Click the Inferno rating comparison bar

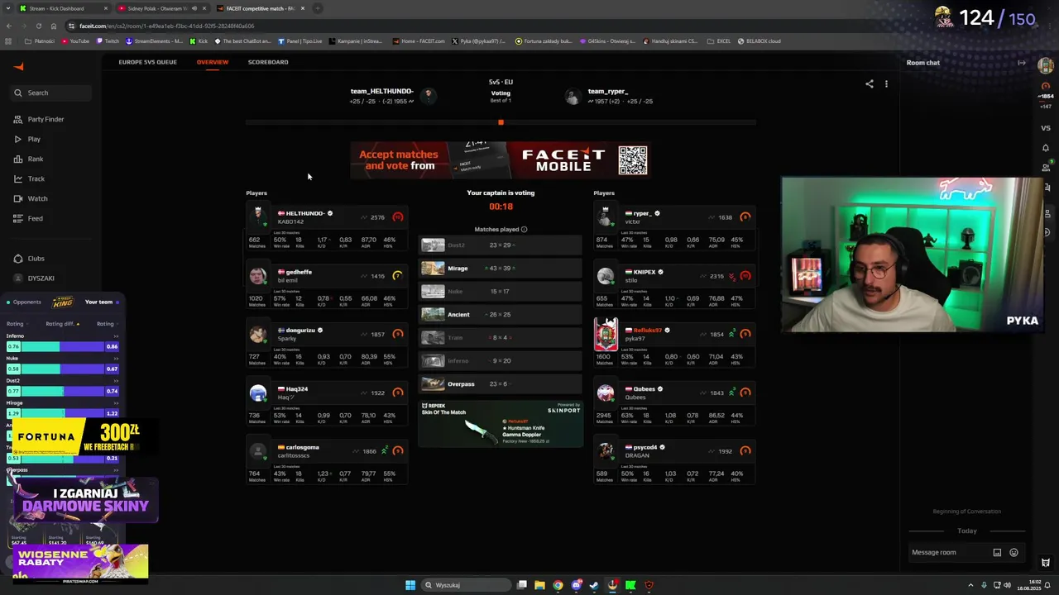[63, 346]
